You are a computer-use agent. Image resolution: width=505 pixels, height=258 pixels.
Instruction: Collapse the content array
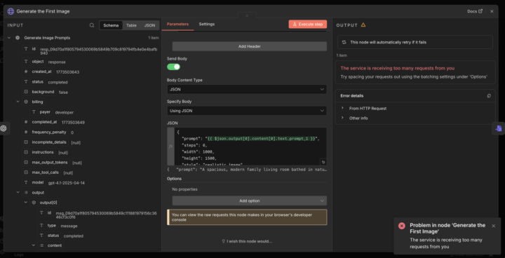(34, 245)
